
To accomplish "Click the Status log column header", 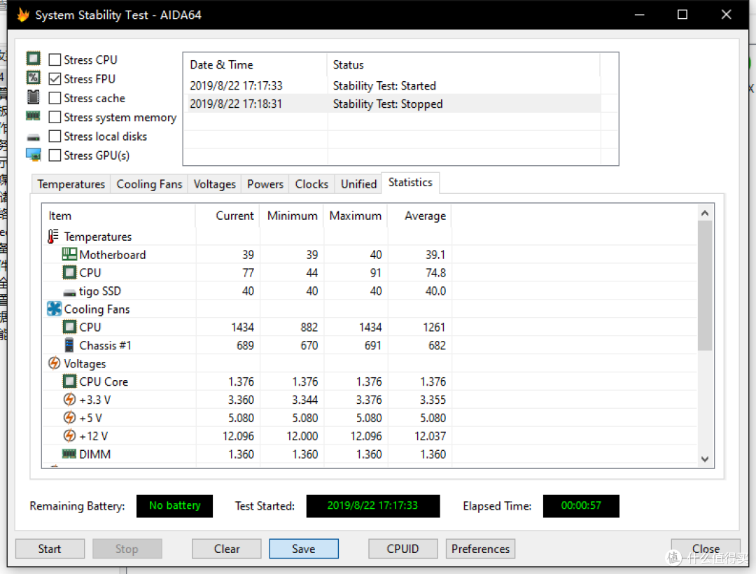I will click(464, 64).
